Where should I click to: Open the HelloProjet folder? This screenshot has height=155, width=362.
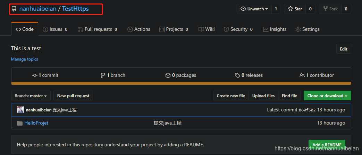coord(36,123)
